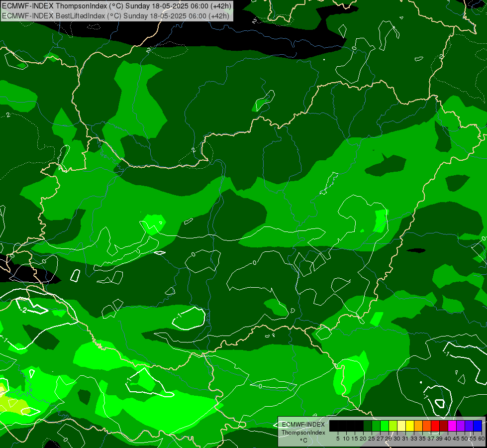Select the dark green 20-25 legend swatch
The width and height of the screenshot is (487, 448).
tap(368, 426)
